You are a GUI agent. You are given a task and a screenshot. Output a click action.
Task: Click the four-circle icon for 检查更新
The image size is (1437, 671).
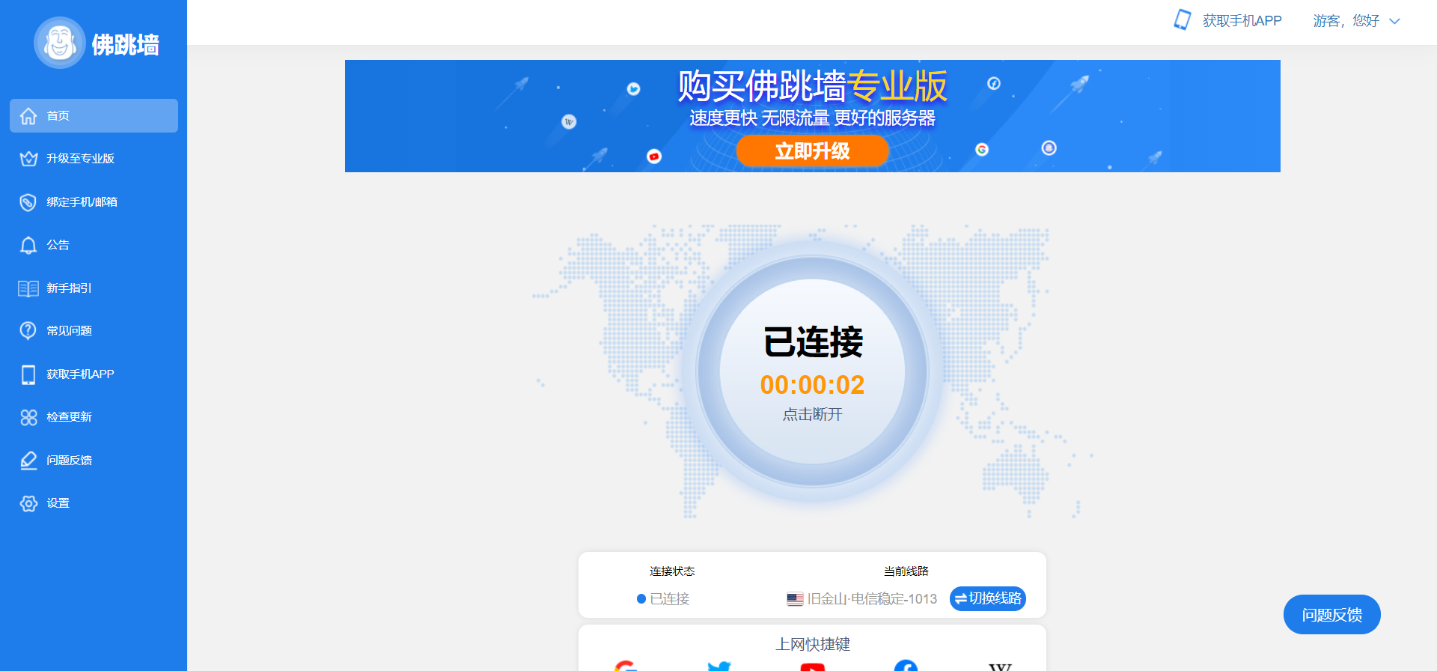(28, 417)
